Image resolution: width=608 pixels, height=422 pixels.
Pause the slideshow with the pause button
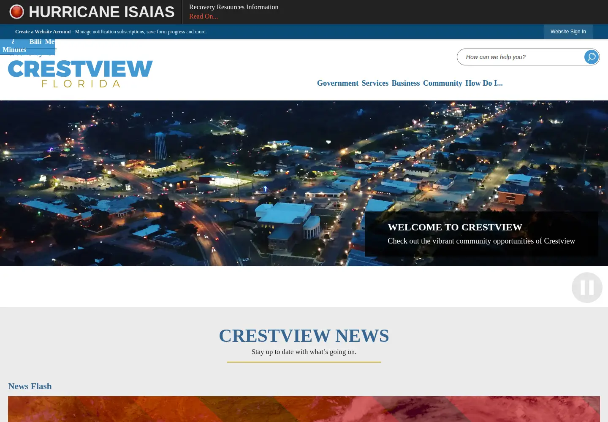(x=587, y=287)
